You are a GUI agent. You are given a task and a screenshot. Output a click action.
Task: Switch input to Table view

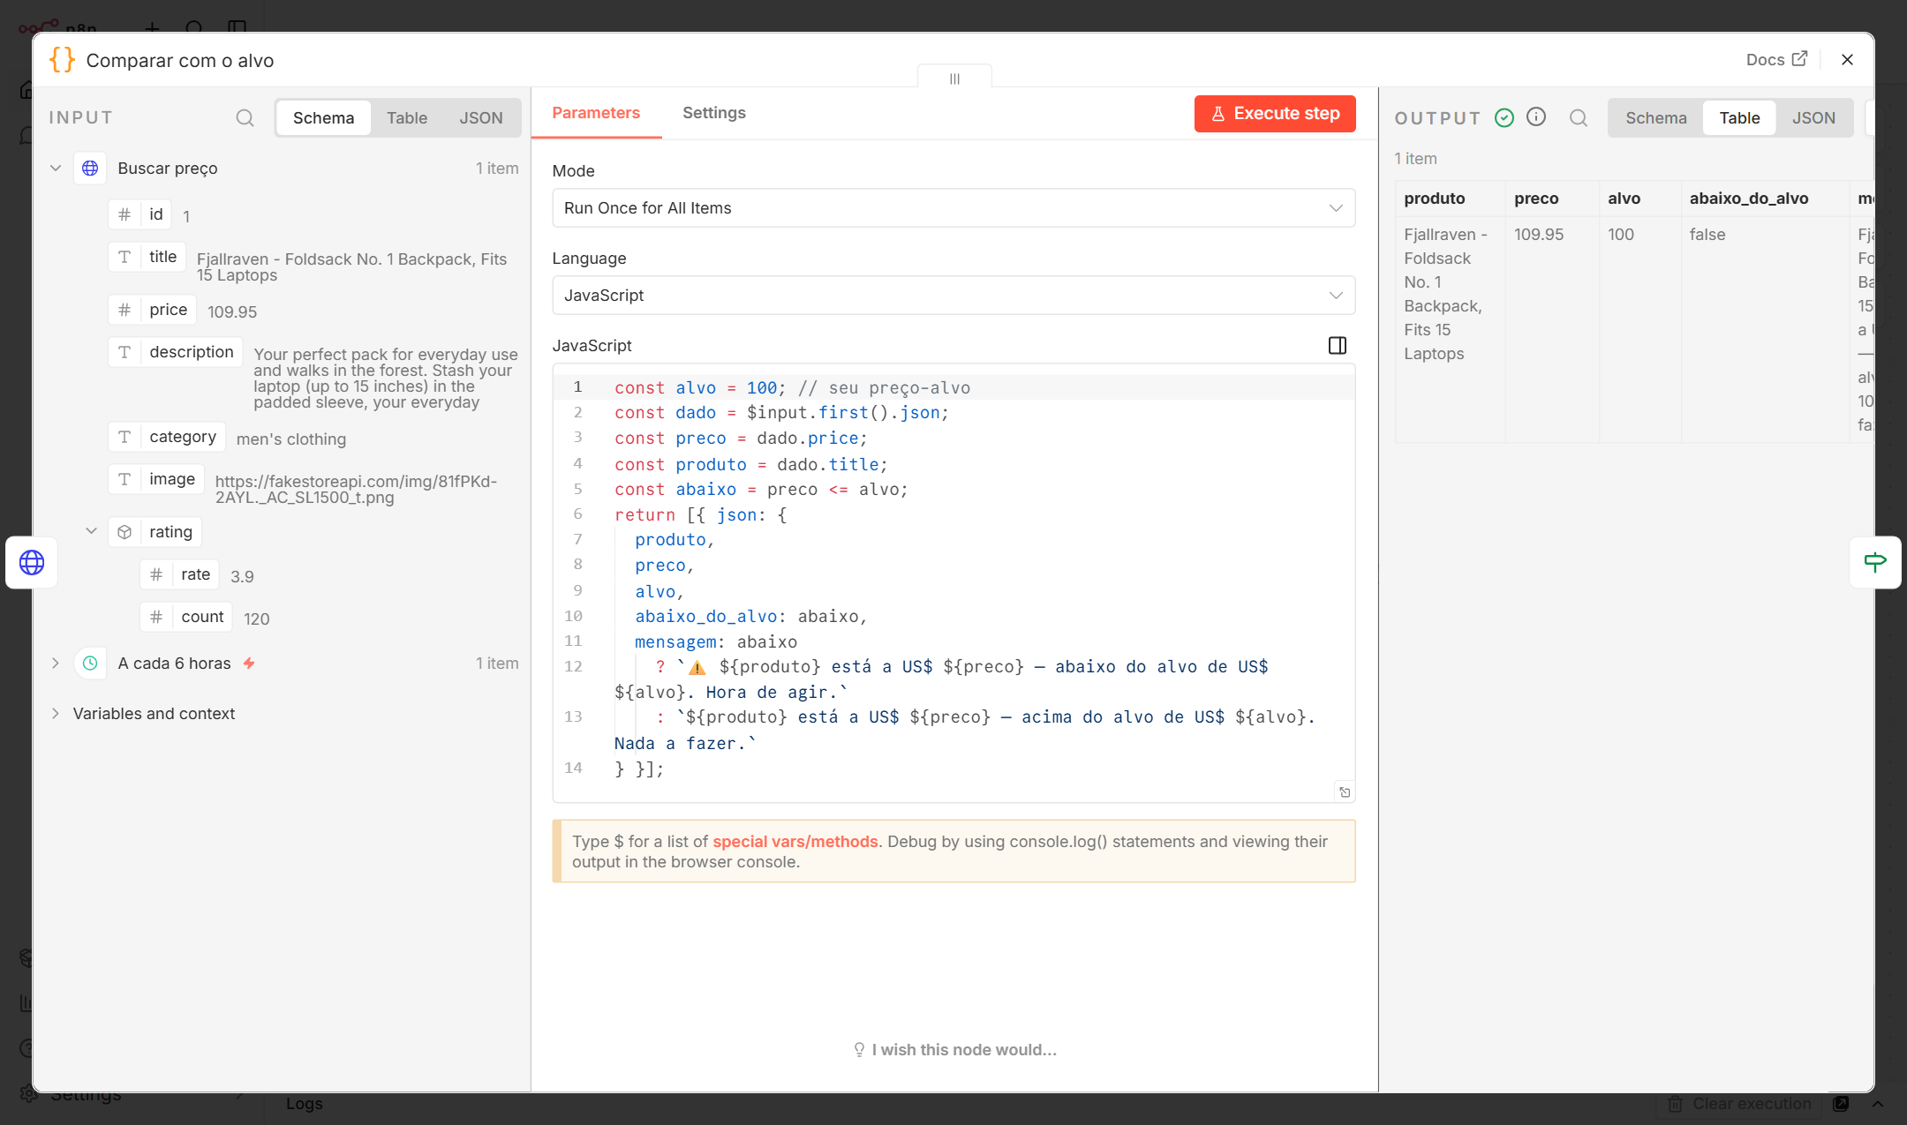pos(407,117)
